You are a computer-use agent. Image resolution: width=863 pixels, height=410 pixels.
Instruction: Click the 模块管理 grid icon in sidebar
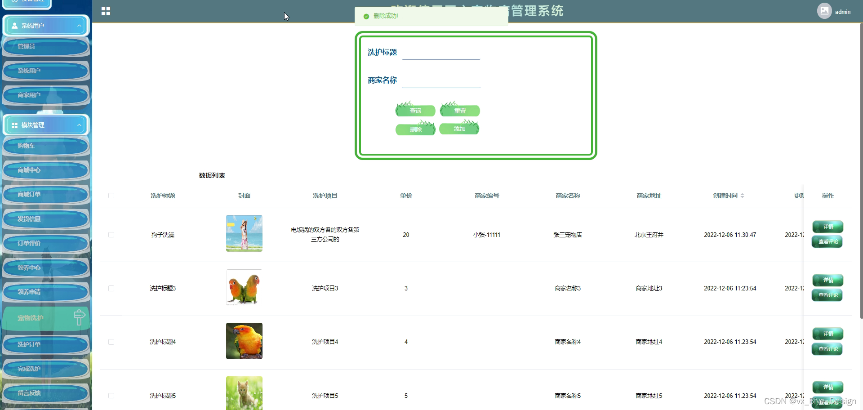(x=15, y=125)
